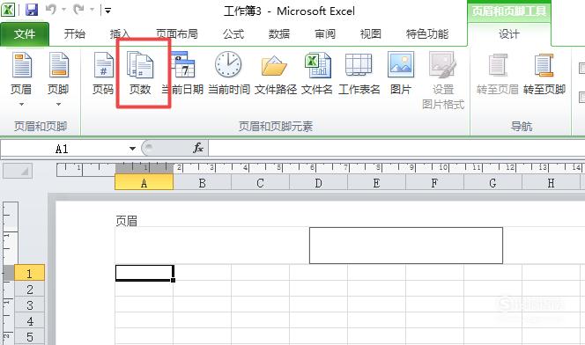585x345 pixels.
Task: Insert current date via 当前日期
Action: 183,74
